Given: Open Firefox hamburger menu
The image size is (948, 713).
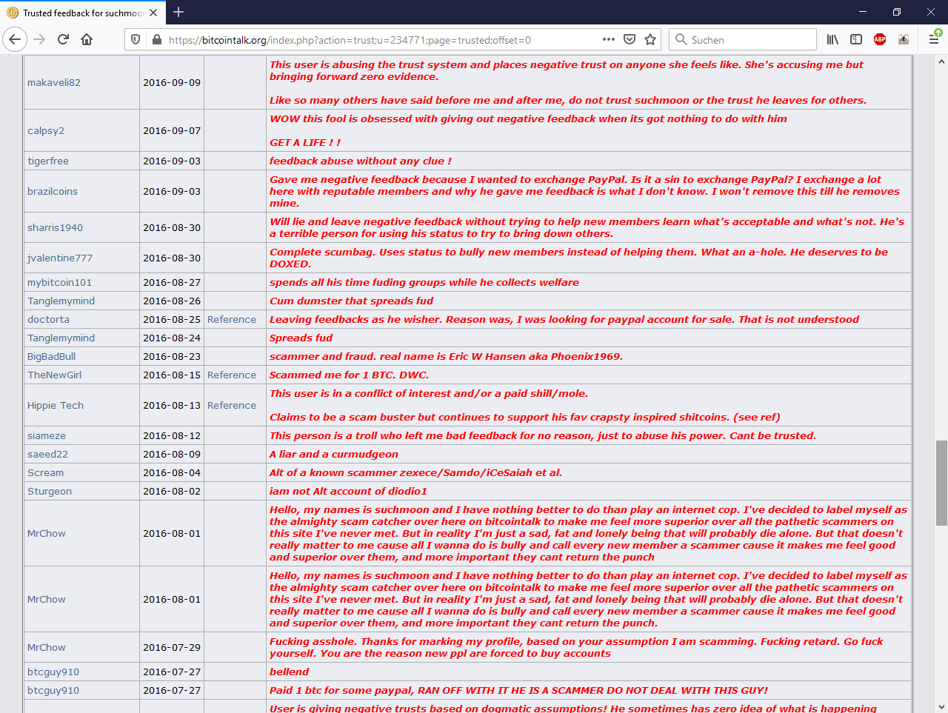Looking at the screenshot, I should point(934,39).
